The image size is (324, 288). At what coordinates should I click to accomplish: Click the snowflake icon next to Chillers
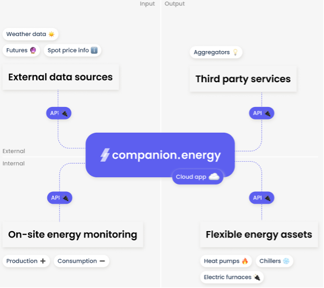(286, 261)
